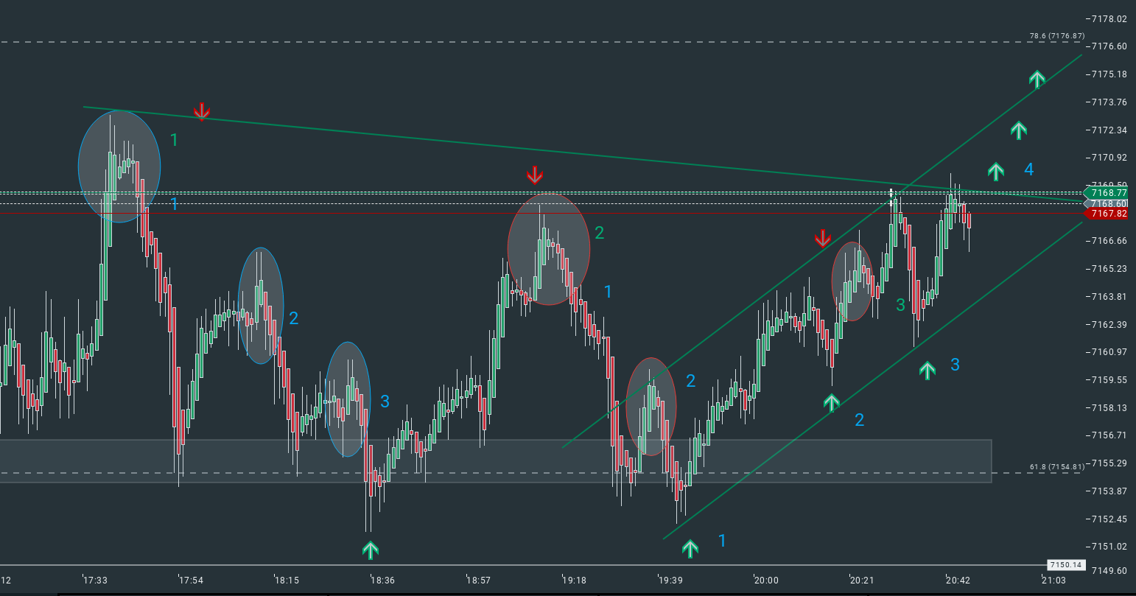The width and height of the screenshot is (1136, 596).
Task: Click the green number 1 annotation
Action: [x=174, y=140]
